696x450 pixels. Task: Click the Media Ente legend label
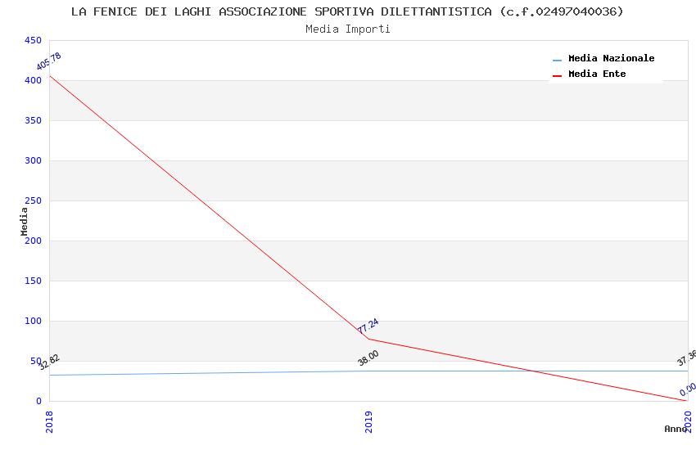(597, 74)
